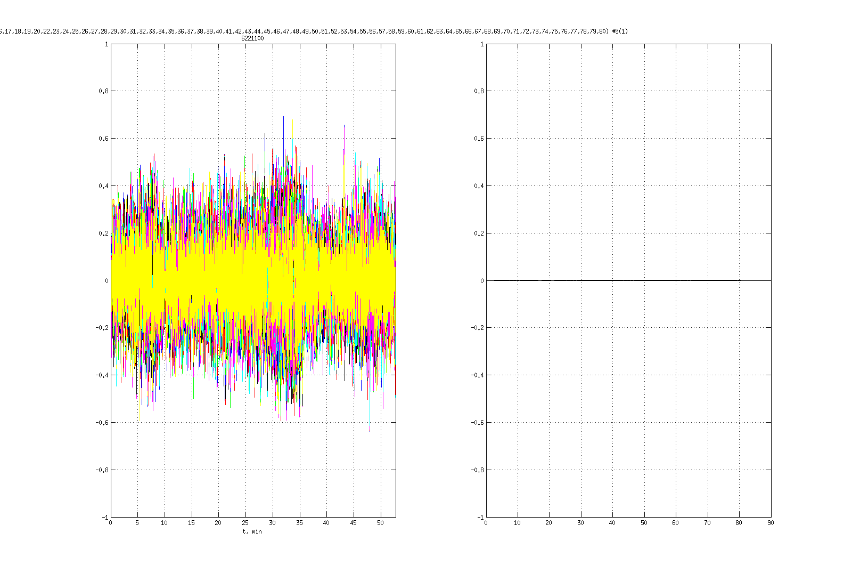Click the "6221100" title above left plot
Viewport: 852px width, 581px height.
[252, 38]
